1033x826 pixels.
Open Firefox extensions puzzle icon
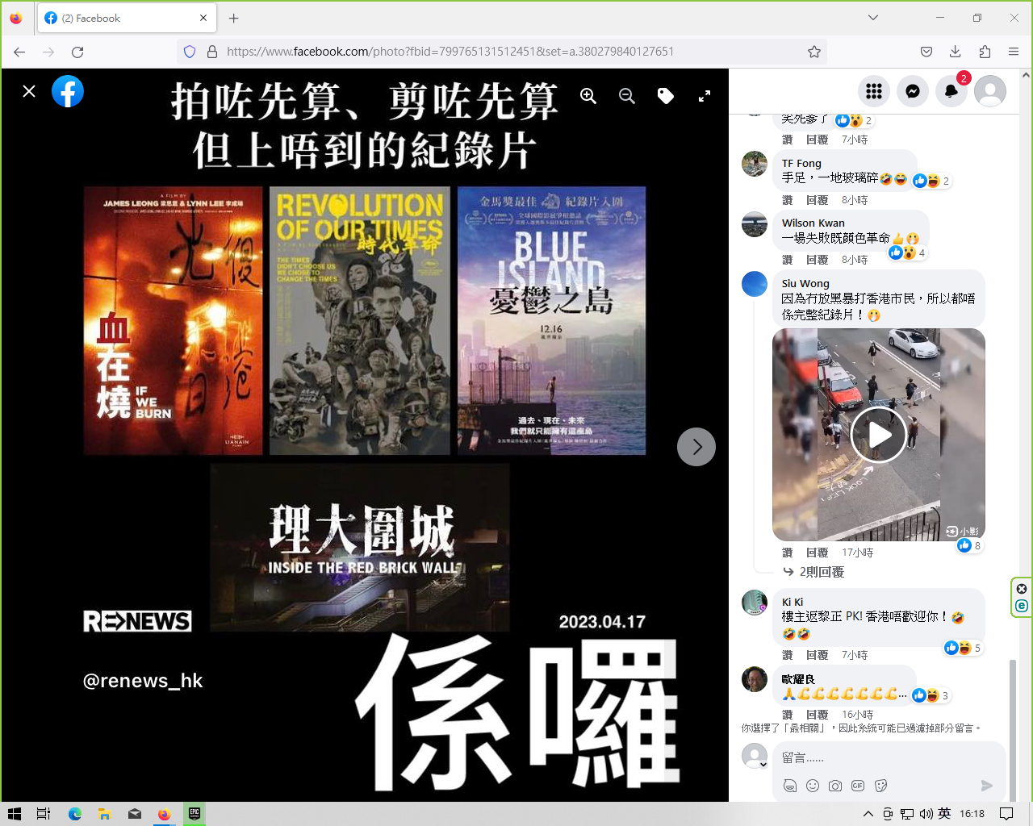[x=985, y=52]
